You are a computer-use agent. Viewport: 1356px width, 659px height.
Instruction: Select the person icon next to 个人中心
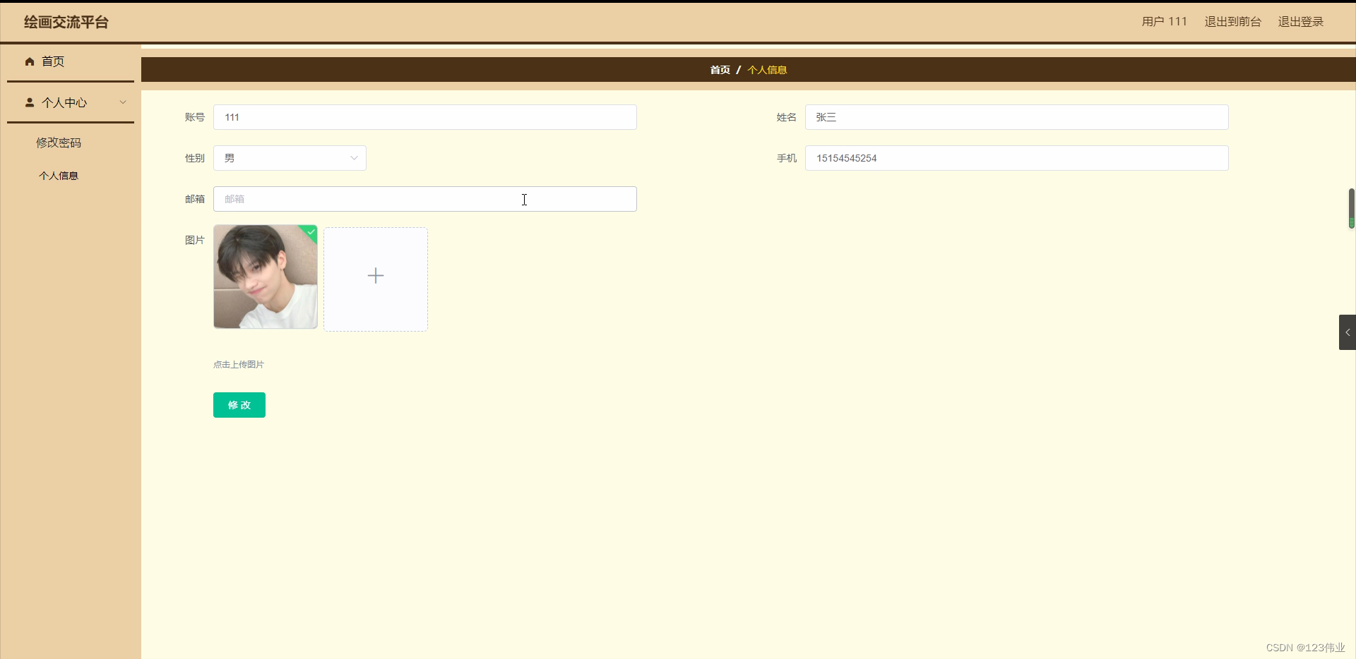(29, 102)
